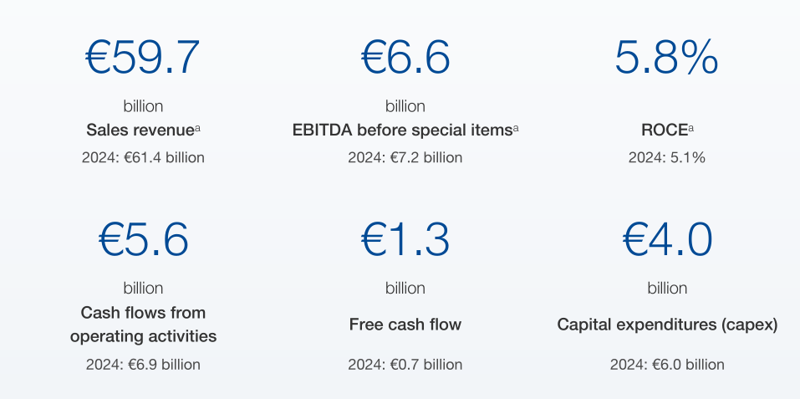Click the 2024: 5.1% comparison text

(x=667, y=157)
